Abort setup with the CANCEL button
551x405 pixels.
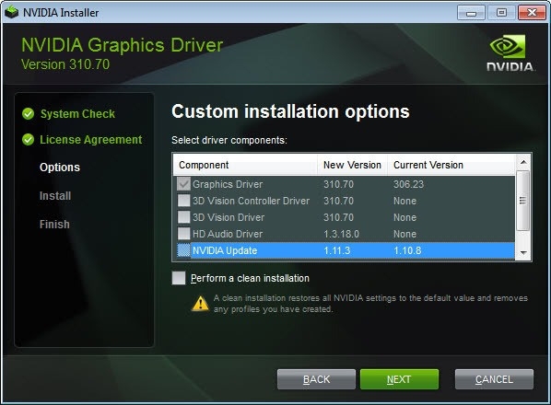click(x=494, y=379)
